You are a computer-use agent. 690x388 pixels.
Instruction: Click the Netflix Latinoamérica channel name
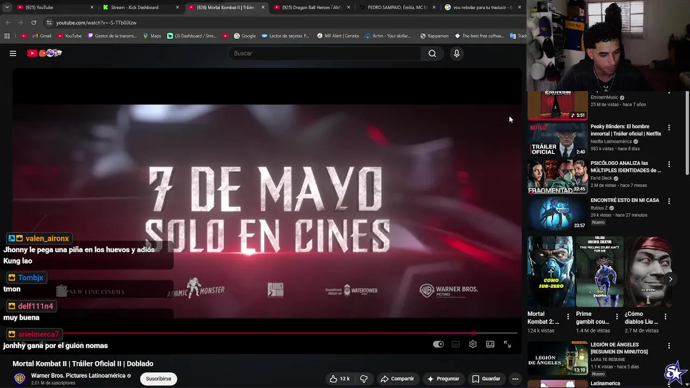611,142
